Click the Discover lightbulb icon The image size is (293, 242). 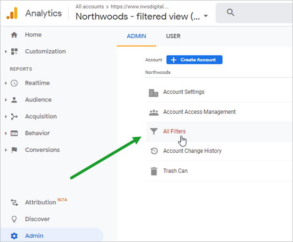click(x=14, y=219)
